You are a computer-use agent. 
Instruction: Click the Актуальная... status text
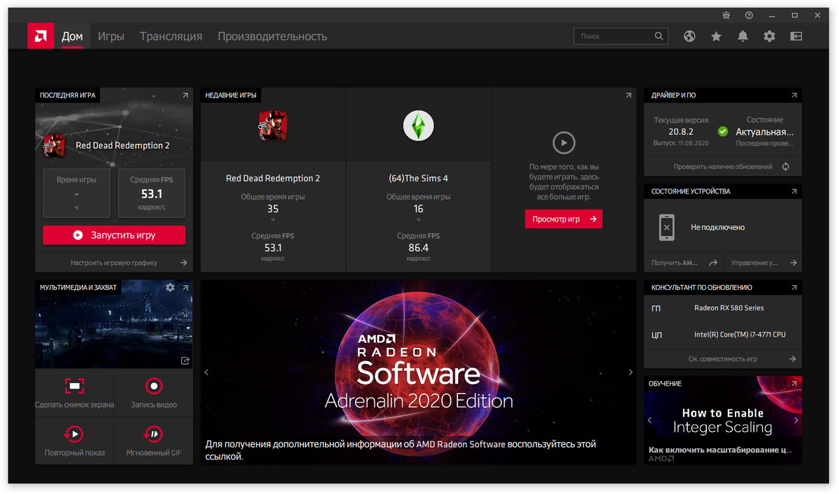(x=764, y=131)
